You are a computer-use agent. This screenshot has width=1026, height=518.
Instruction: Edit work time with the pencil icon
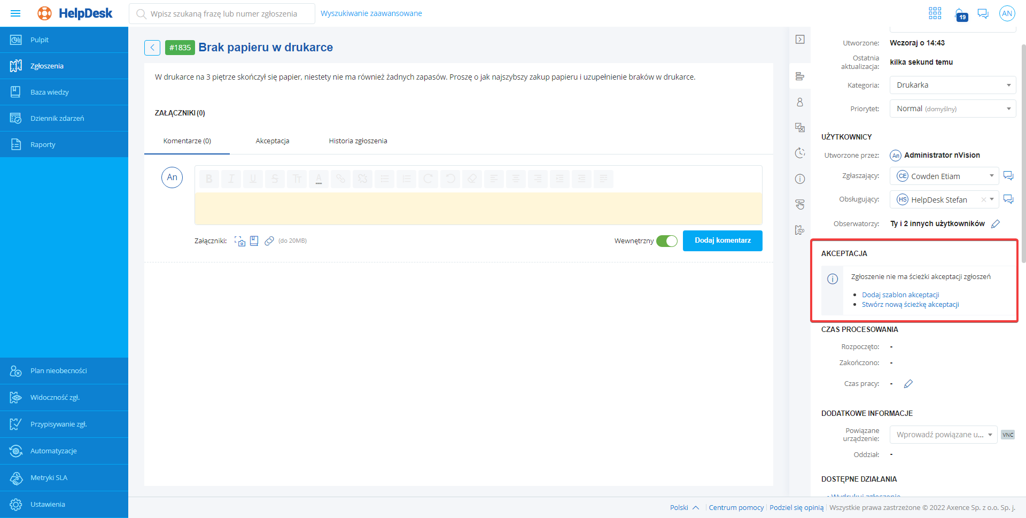point(908,384)
